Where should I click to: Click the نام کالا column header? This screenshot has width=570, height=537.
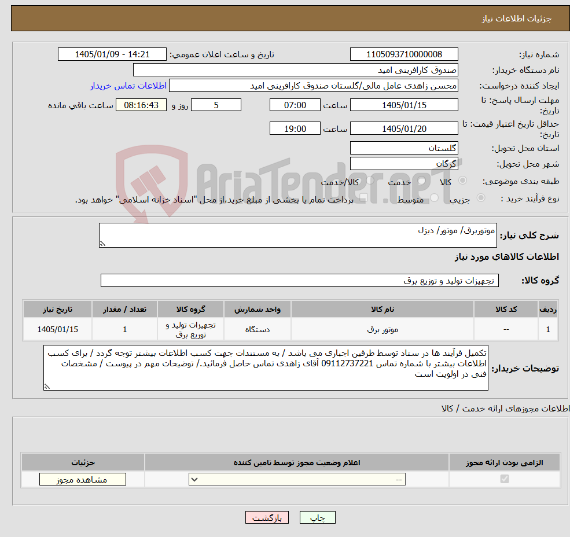coord(383,309)
